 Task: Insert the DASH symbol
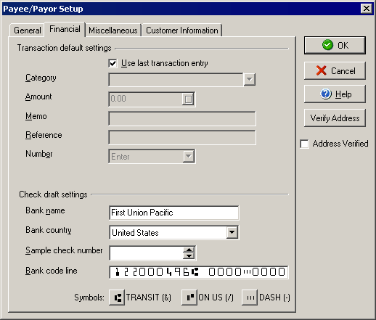250,298
